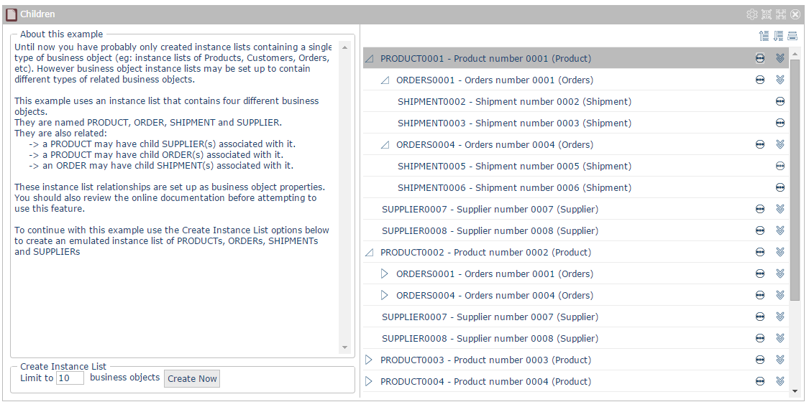Collapse the PRODUCT0002 tree node
Image resolution: width=809 pixels, height=407 pixels.
tap(369, 253)
